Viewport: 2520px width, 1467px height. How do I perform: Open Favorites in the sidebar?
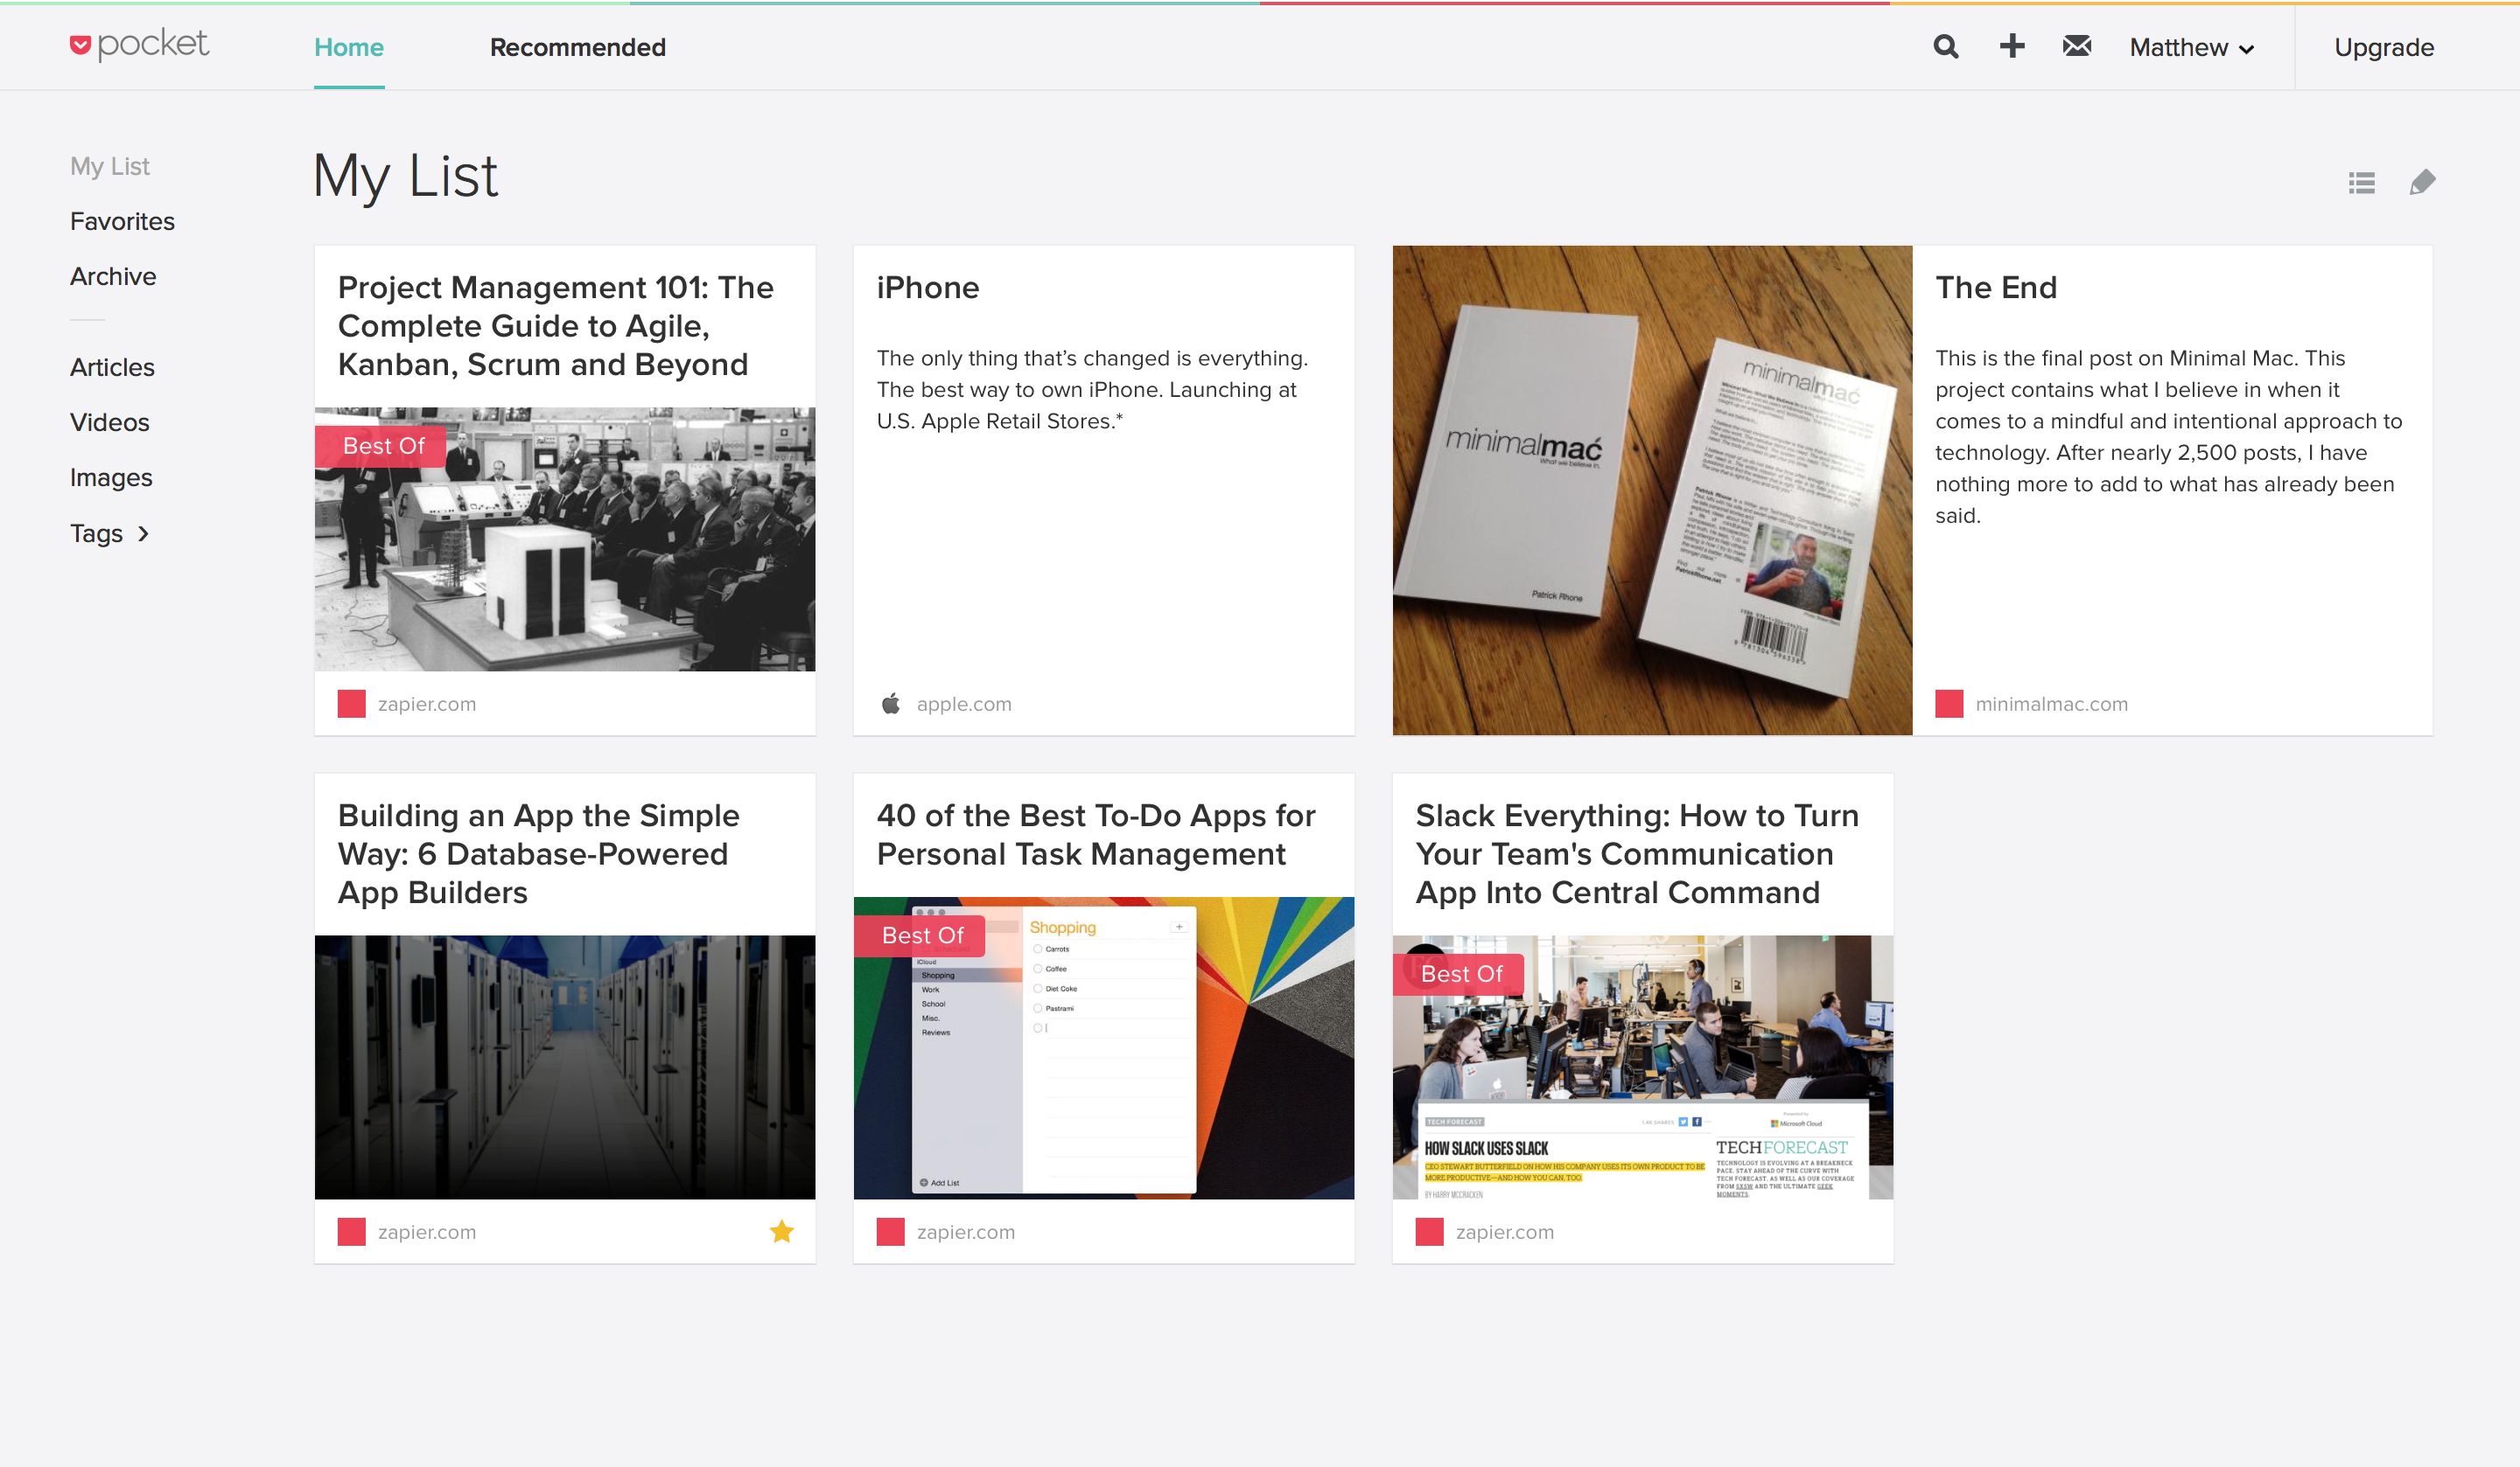pos(122,222)
